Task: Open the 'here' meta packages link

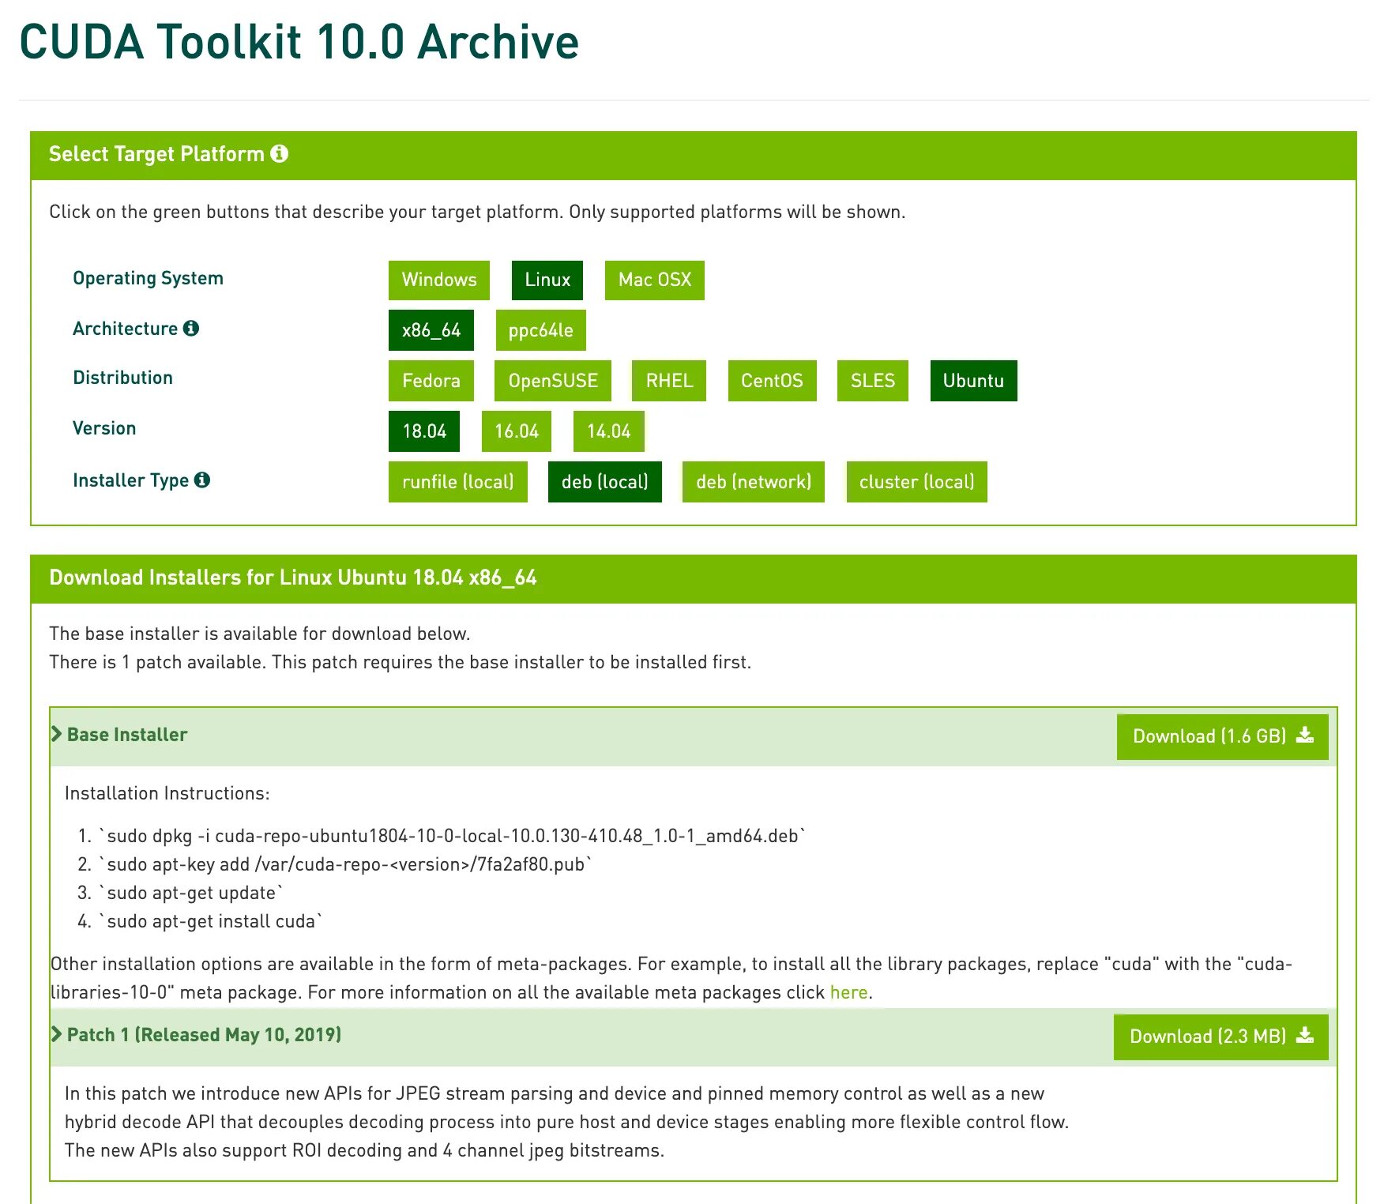Action: click(x=848, y=992)
